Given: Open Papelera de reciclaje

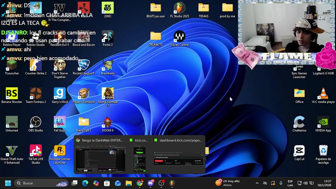Looking at the screenshot, I should click(323, 155).
